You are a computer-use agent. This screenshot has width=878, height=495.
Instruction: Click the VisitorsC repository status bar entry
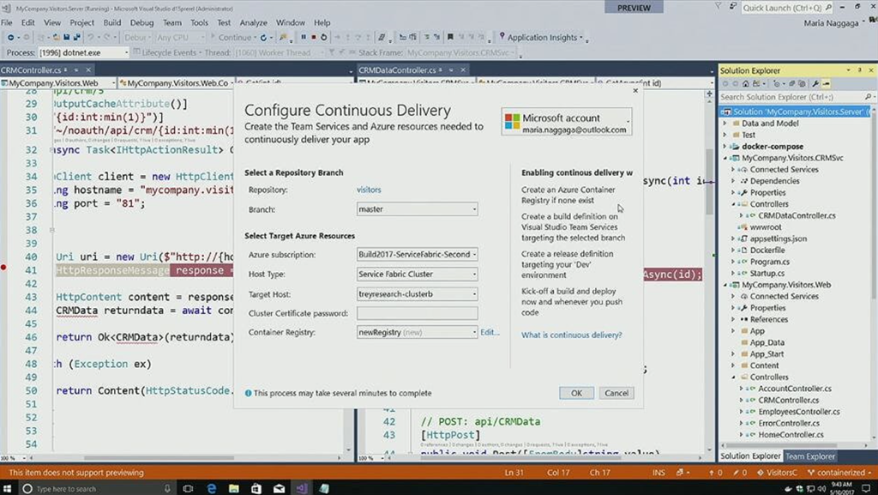(x=777, y=473)
